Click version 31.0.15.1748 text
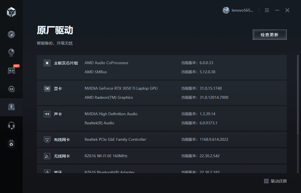Image resolution: width=301 pixels, height=193 pixels. pos(211,88)
